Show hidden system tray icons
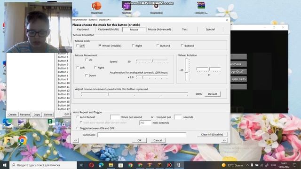This screenshot has height=169, width=301. [247, 165]
